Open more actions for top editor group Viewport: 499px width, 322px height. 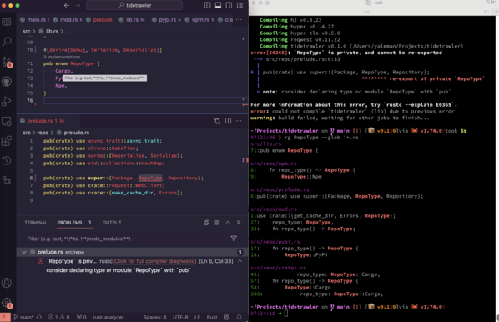click(239, 20)
